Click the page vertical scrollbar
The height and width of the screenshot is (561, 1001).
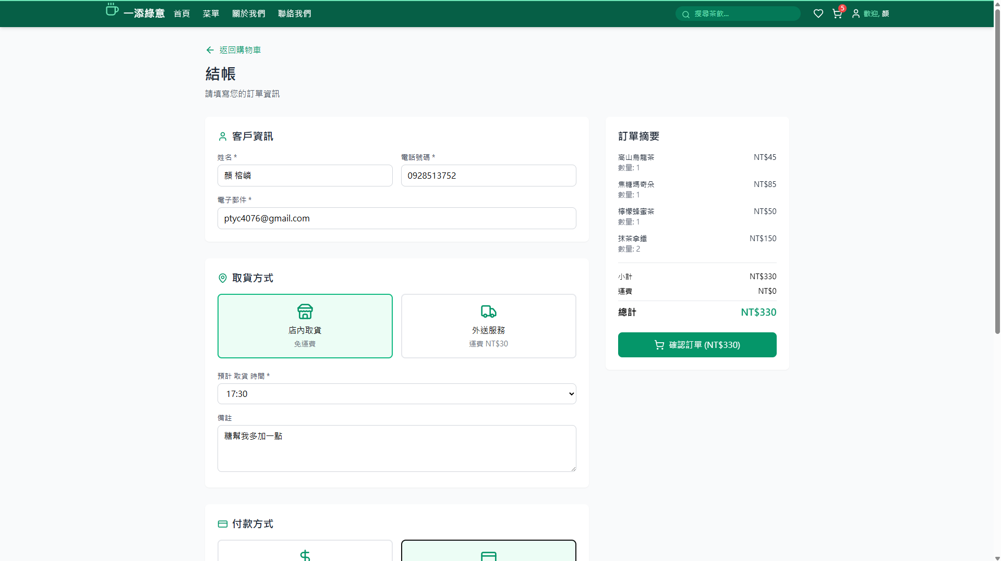point(997,208)
